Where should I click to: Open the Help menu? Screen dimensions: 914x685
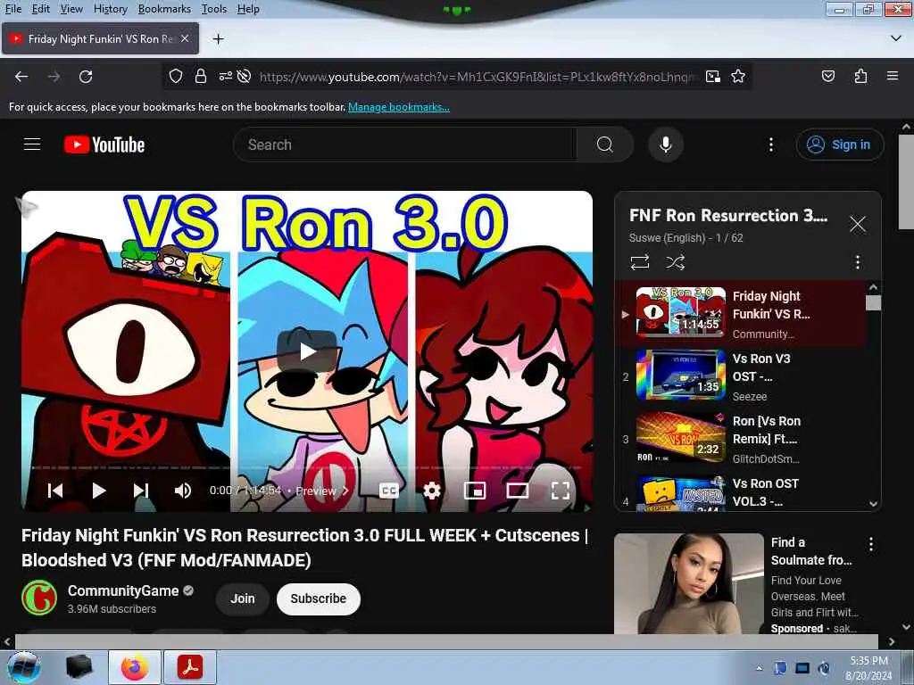[x=248, y=9]
